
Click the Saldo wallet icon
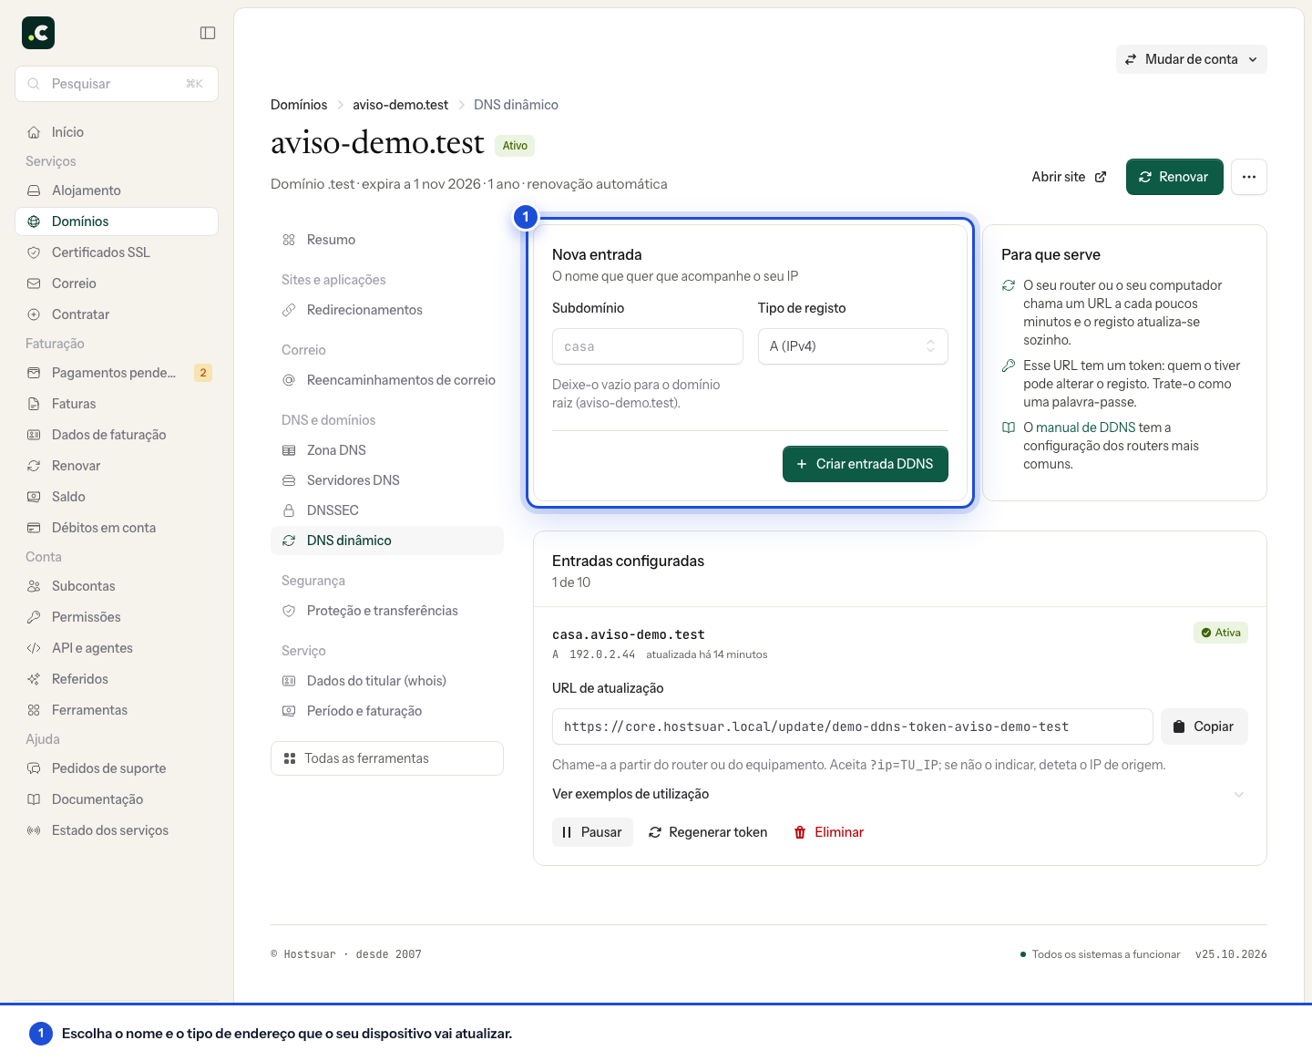[34, 497]
